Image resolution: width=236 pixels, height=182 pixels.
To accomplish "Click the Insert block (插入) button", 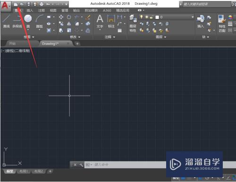I will point(201,21).
